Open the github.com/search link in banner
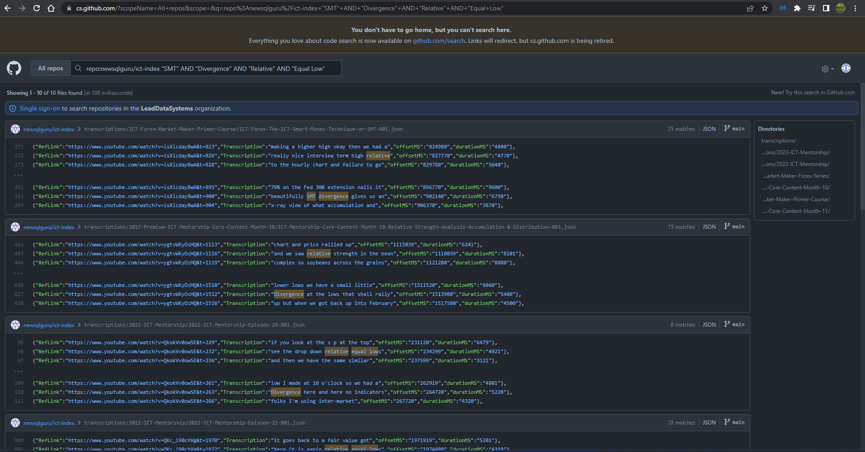 point(439,41)
